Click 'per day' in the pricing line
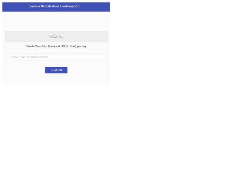 (x=81, y=46)
